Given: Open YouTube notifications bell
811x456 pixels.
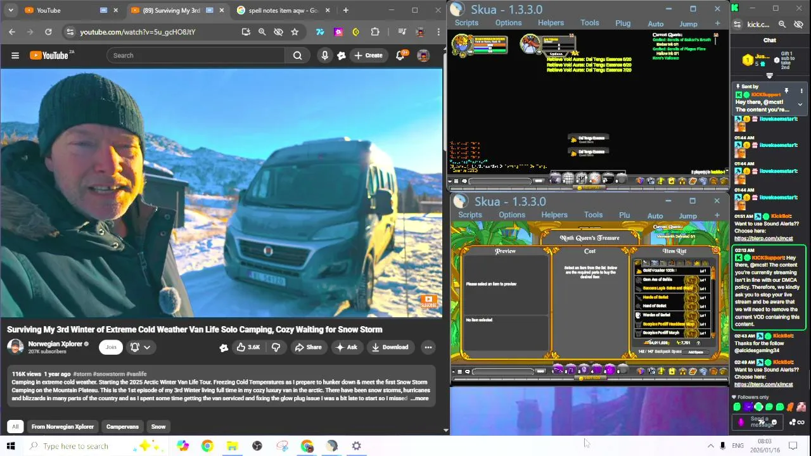Looking at the screenshot, I should [400, 56].
